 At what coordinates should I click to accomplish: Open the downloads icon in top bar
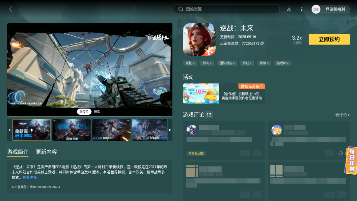pos(289,9)
